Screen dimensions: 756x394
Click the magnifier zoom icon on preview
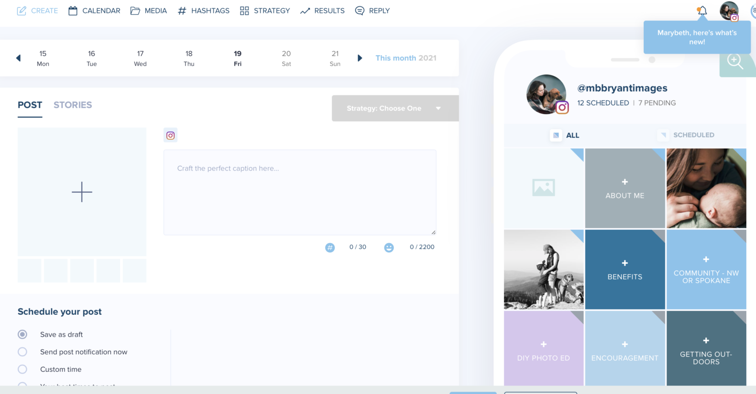(735, 61)
